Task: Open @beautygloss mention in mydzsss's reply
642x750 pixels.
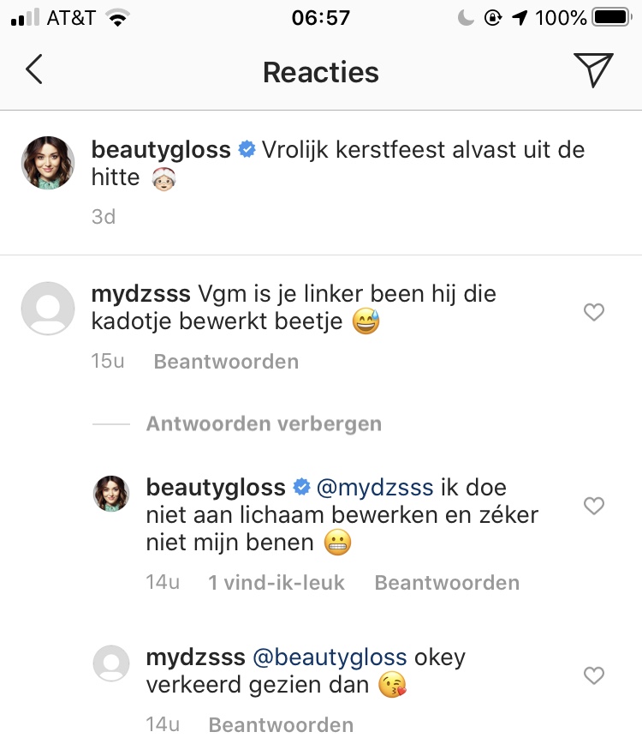Action: (330, 657)
